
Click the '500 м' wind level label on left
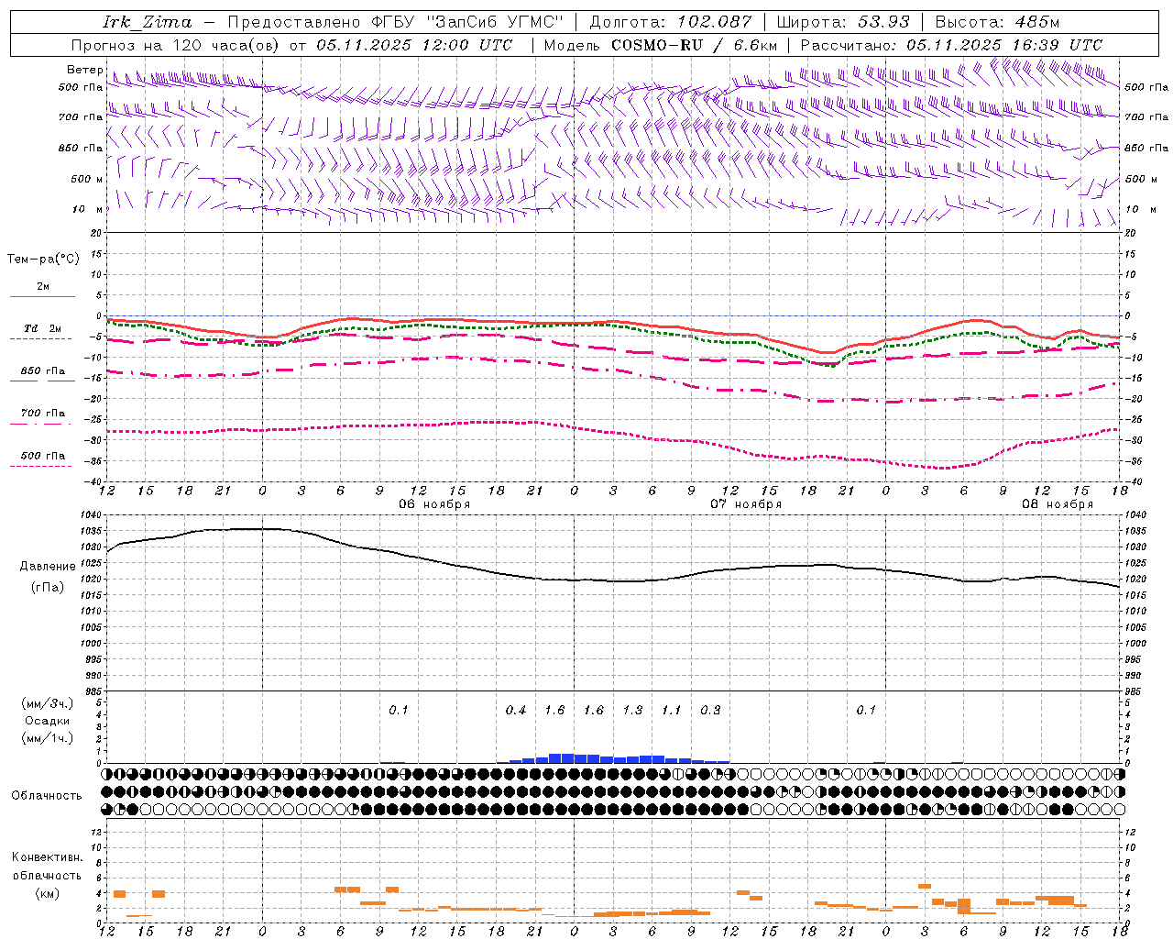click(86, 179)
